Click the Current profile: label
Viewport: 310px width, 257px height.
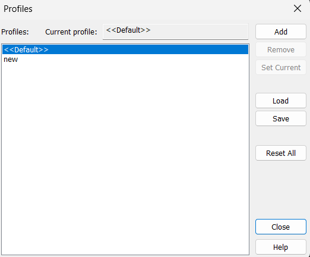[71, 32]
